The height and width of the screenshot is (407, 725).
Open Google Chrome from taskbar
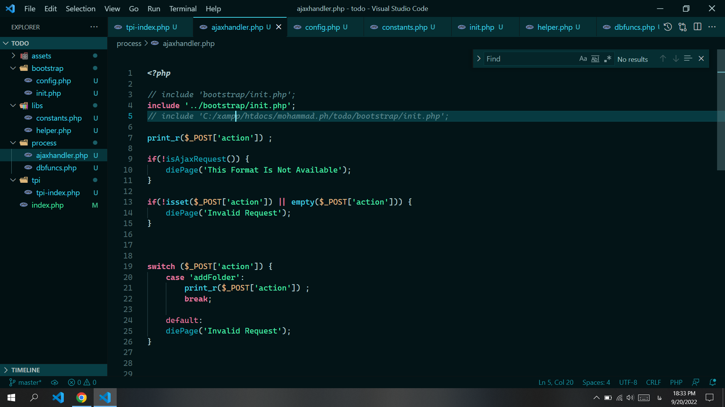coord(82,398)
